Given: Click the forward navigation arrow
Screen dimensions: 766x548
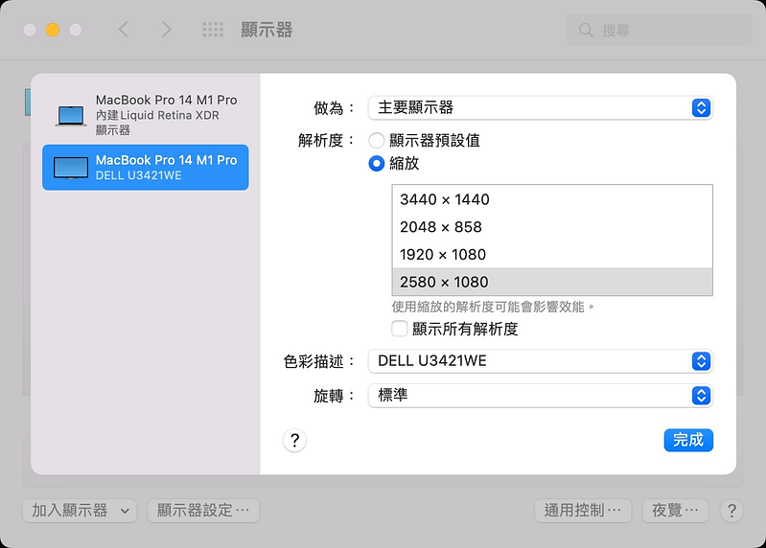Looking at the screenshot, I should 167,30.
